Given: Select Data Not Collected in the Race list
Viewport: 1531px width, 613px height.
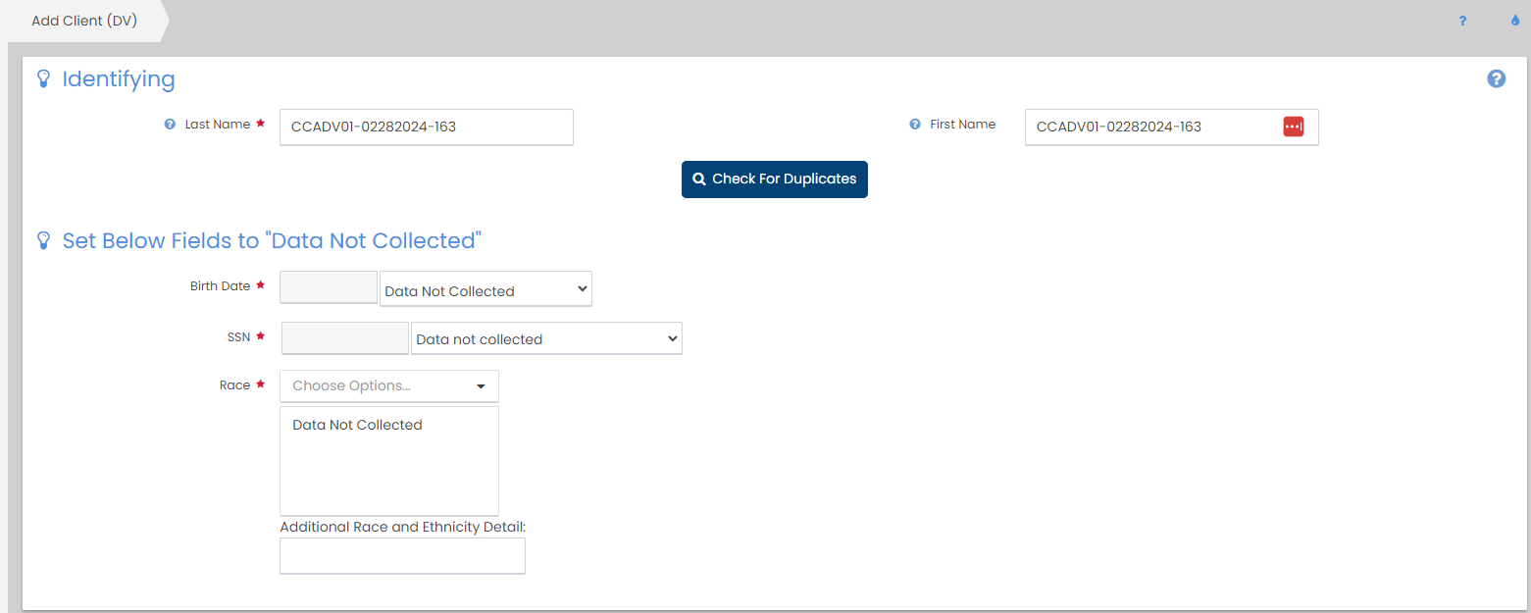Looking at the screenshot, I should pos(357,425).
